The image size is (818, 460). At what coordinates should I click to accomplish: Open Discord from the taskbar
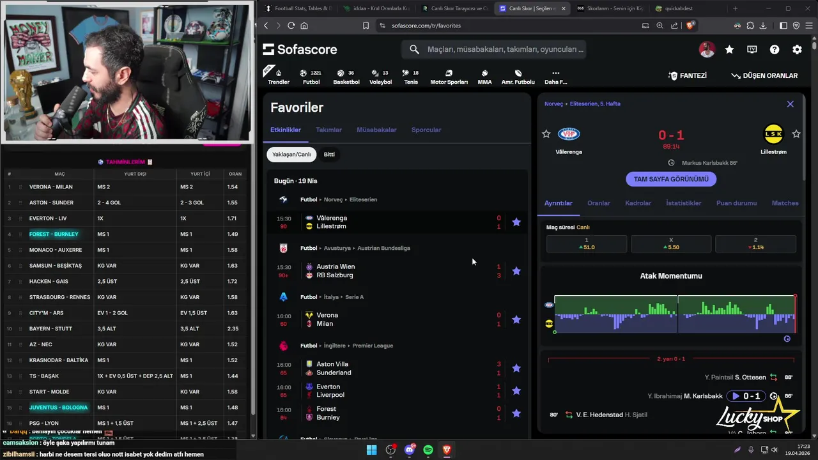[410, 450]
